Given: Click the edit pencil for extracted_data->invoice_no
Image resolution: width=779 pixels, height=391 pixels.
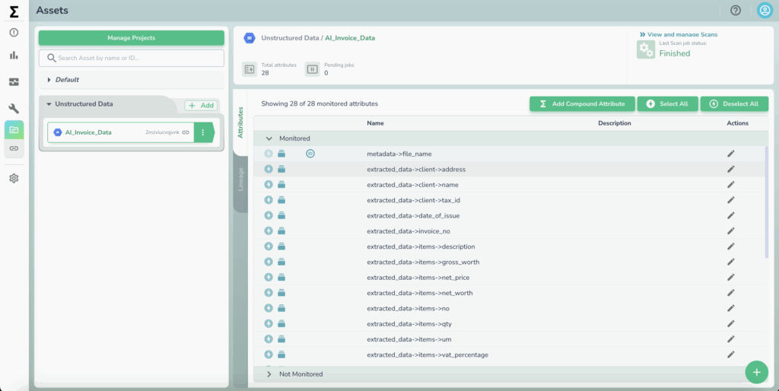Looking at the screenshot, I should pos(730,231).
